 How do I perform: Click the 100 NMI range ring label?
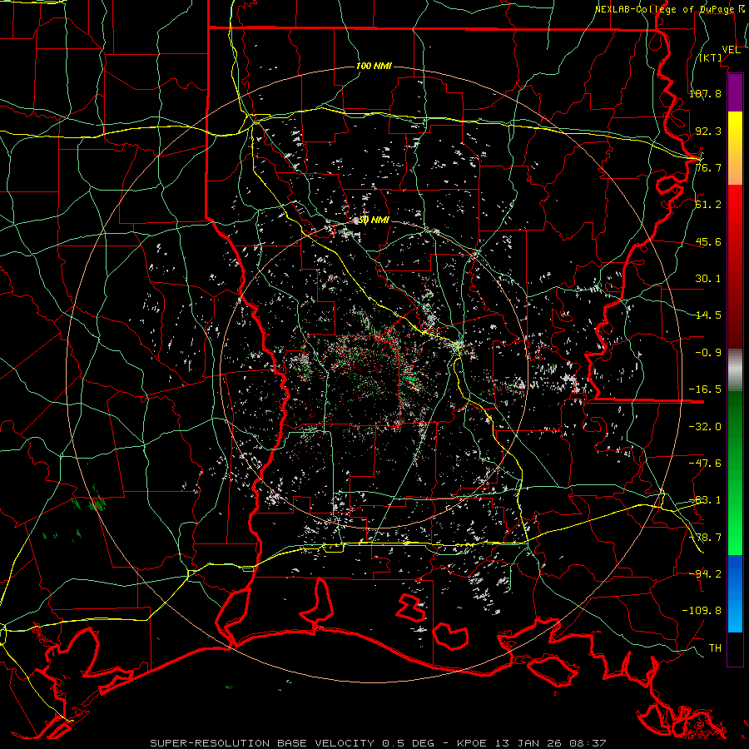pos(374,66)
